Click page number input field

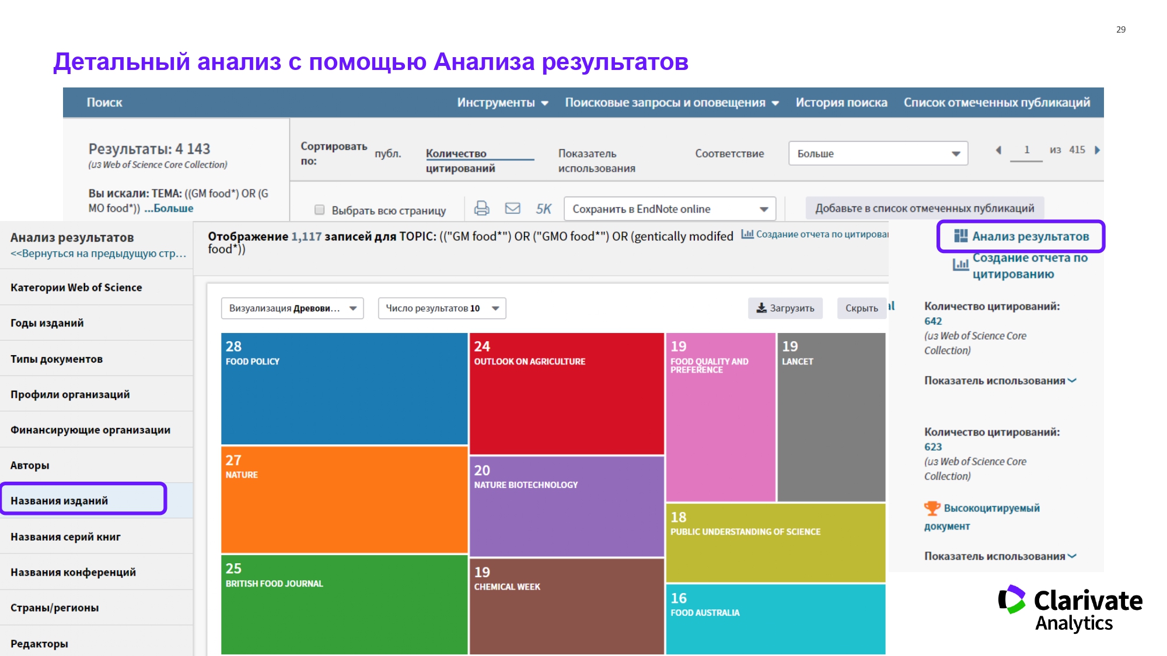point(1026,150)
